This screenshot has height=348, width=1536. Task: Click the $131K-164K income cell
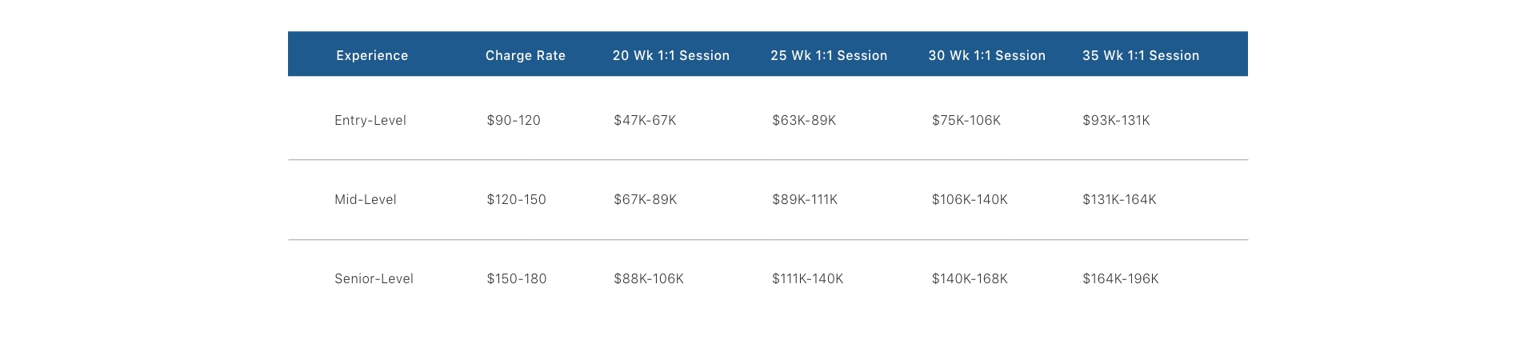(1119, 199)
